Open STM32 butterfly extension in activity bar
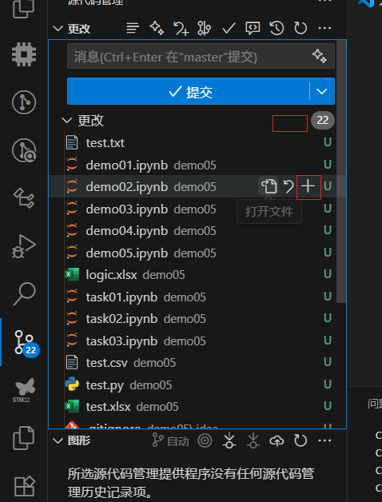 click(x=24, y=390)
